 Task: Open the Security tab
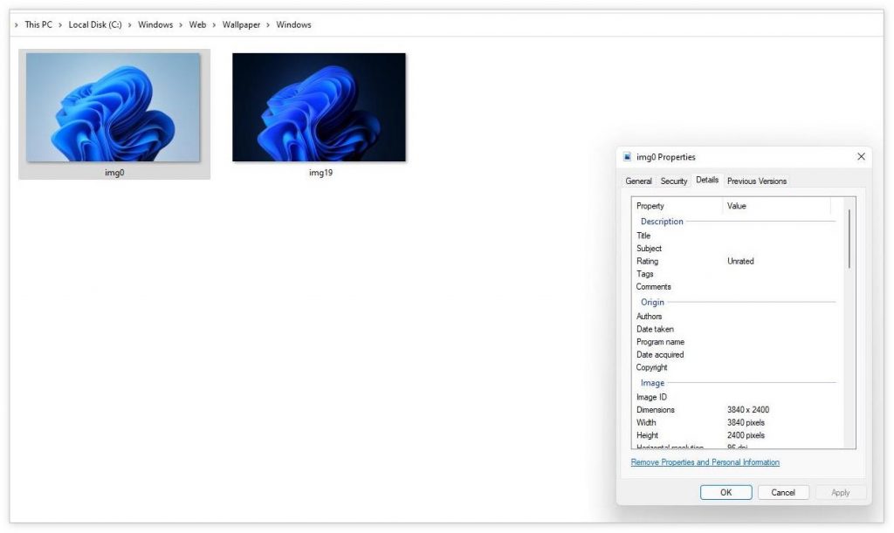click(673, 181)
